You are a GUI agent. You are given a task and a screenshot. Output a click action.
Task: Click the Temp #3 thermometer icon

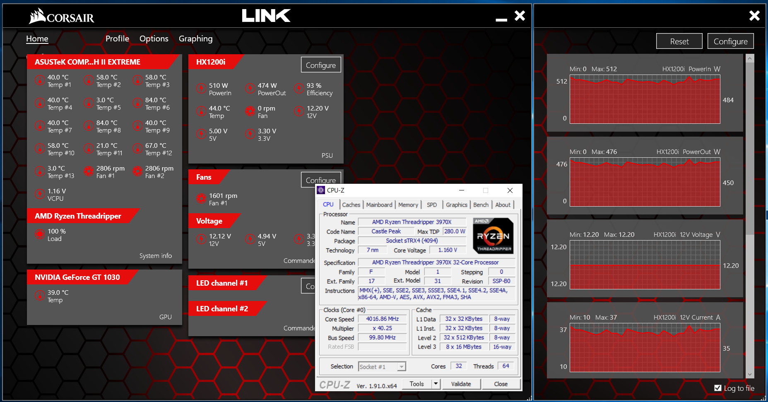coord(137,80)
